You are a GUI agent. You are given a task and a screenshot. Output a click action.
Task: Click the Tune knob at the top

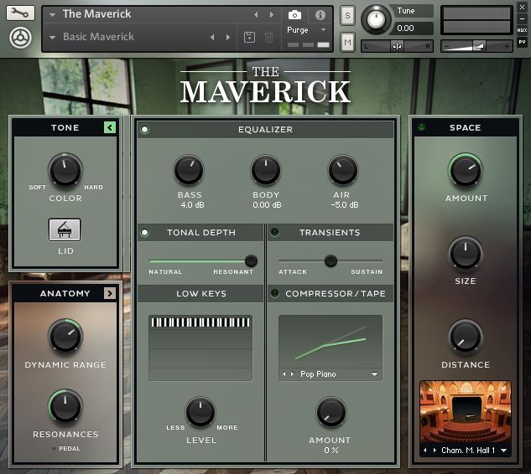(x=376, y=19)
